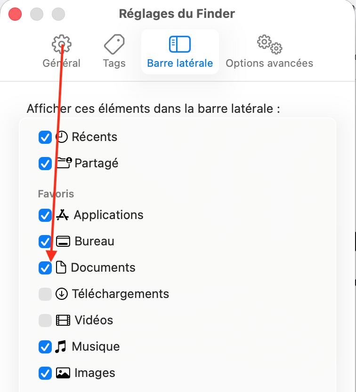The width and height of the screenshot is (356, 392).
Task: Switch to the Général tab label
Action: point(62,63)
